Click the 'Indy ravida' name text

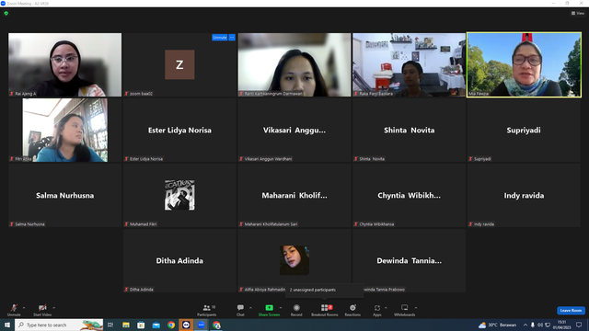click(524, 196)
